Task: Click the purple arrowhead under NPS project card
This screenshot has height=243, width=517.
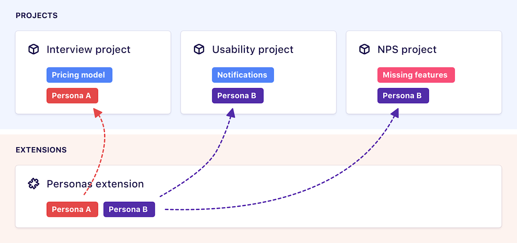Action: [395, 113]
